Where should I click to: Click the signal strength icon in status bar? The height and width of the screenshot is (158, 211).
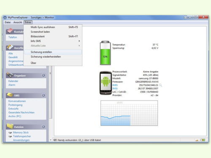[x=197, y=140]
